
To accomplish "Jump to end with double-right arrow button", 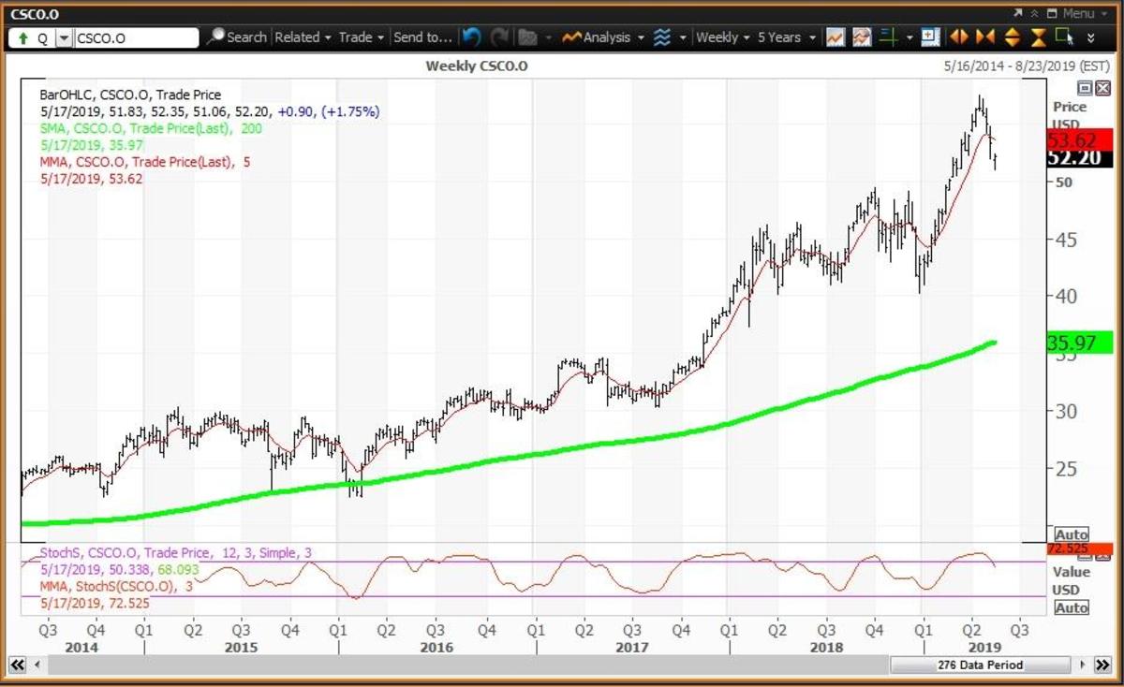I will click(1103, 665).
